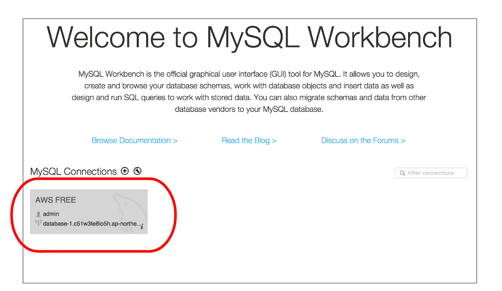
Task: Click the info icon on the AWS FREE tile
Action: click(x=142, y=226)
